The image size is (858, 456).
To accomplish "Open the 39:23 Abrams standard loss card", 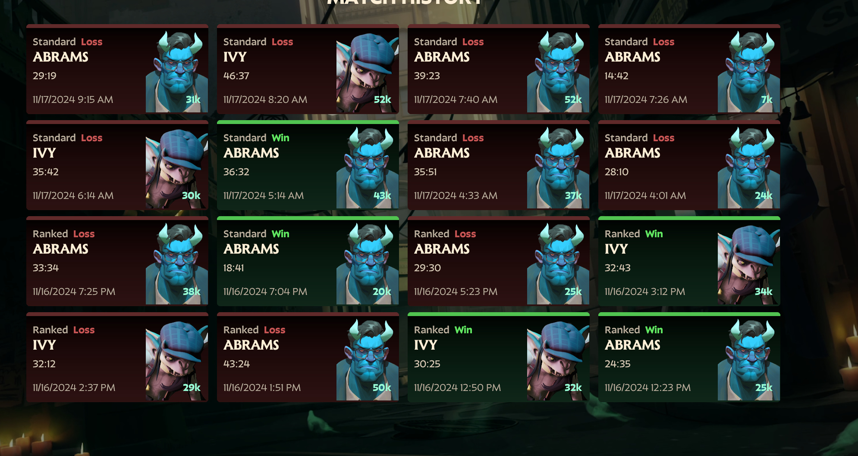I will [x=499, y=69].
